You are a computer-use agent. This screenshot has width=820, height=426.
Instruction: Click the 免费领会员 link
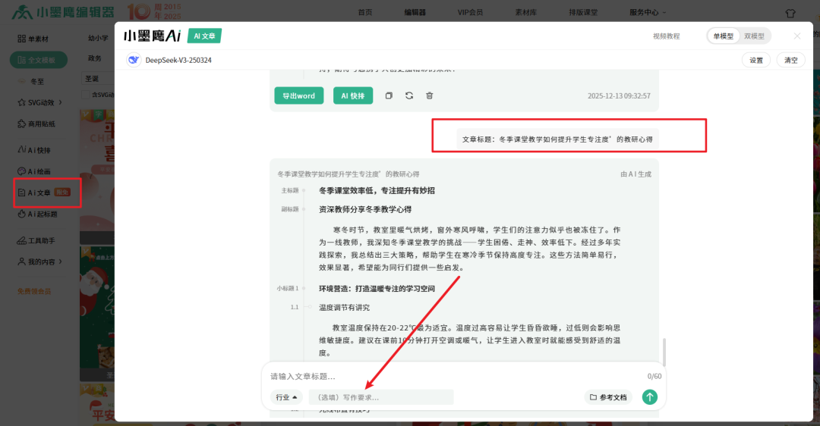click(x=34, y=291)
